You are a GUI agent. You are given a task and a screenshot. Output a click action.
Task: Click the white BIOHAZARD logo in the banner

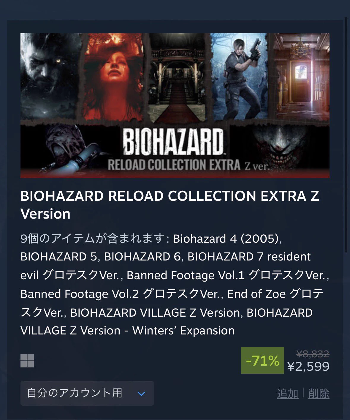(x=173, y=142)
